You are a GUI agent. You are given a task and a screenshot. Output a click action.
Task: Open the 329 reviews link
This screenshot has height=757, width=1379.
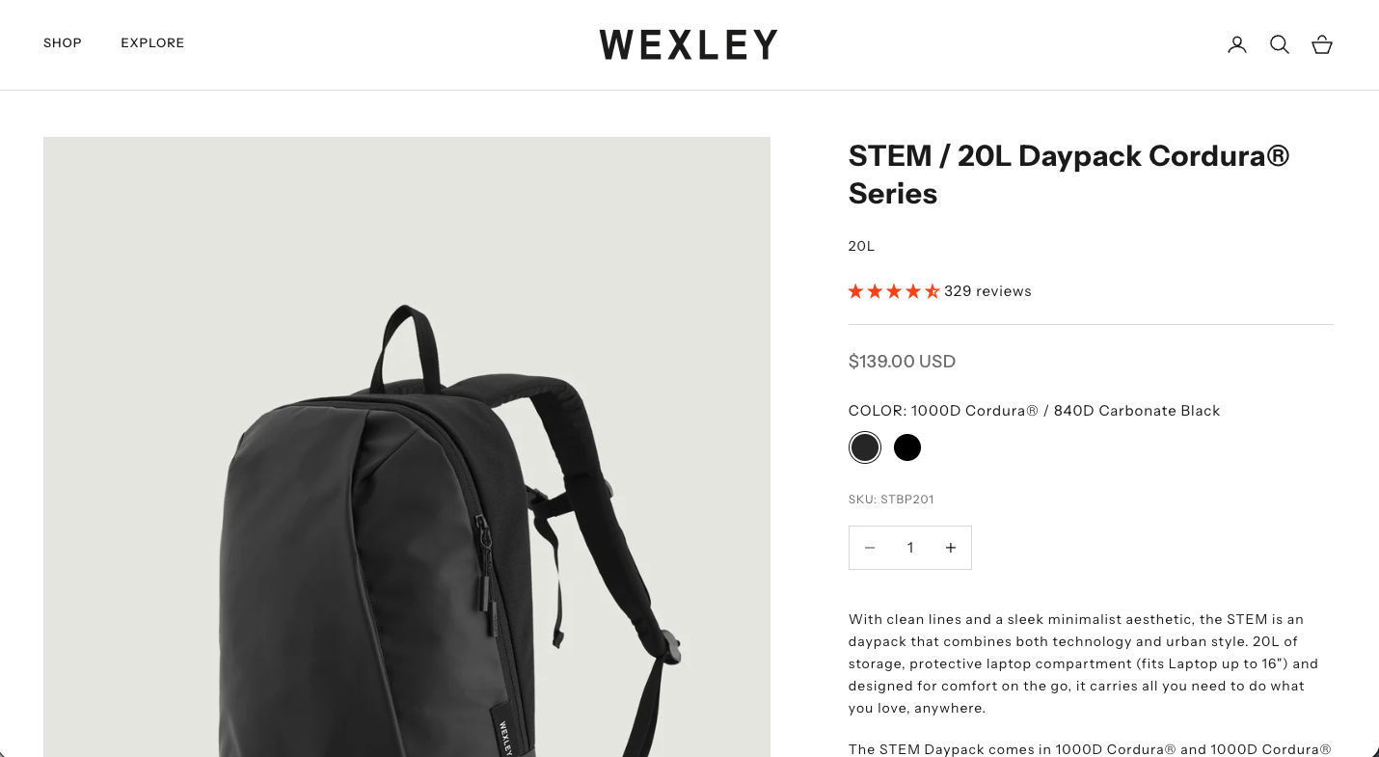coord(987,291)
